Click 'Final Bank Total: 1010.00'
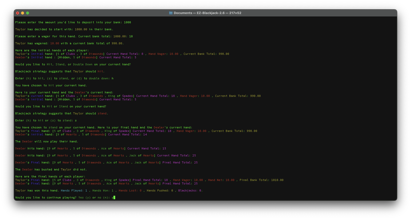The image size is (411, 219). point(261,180)
